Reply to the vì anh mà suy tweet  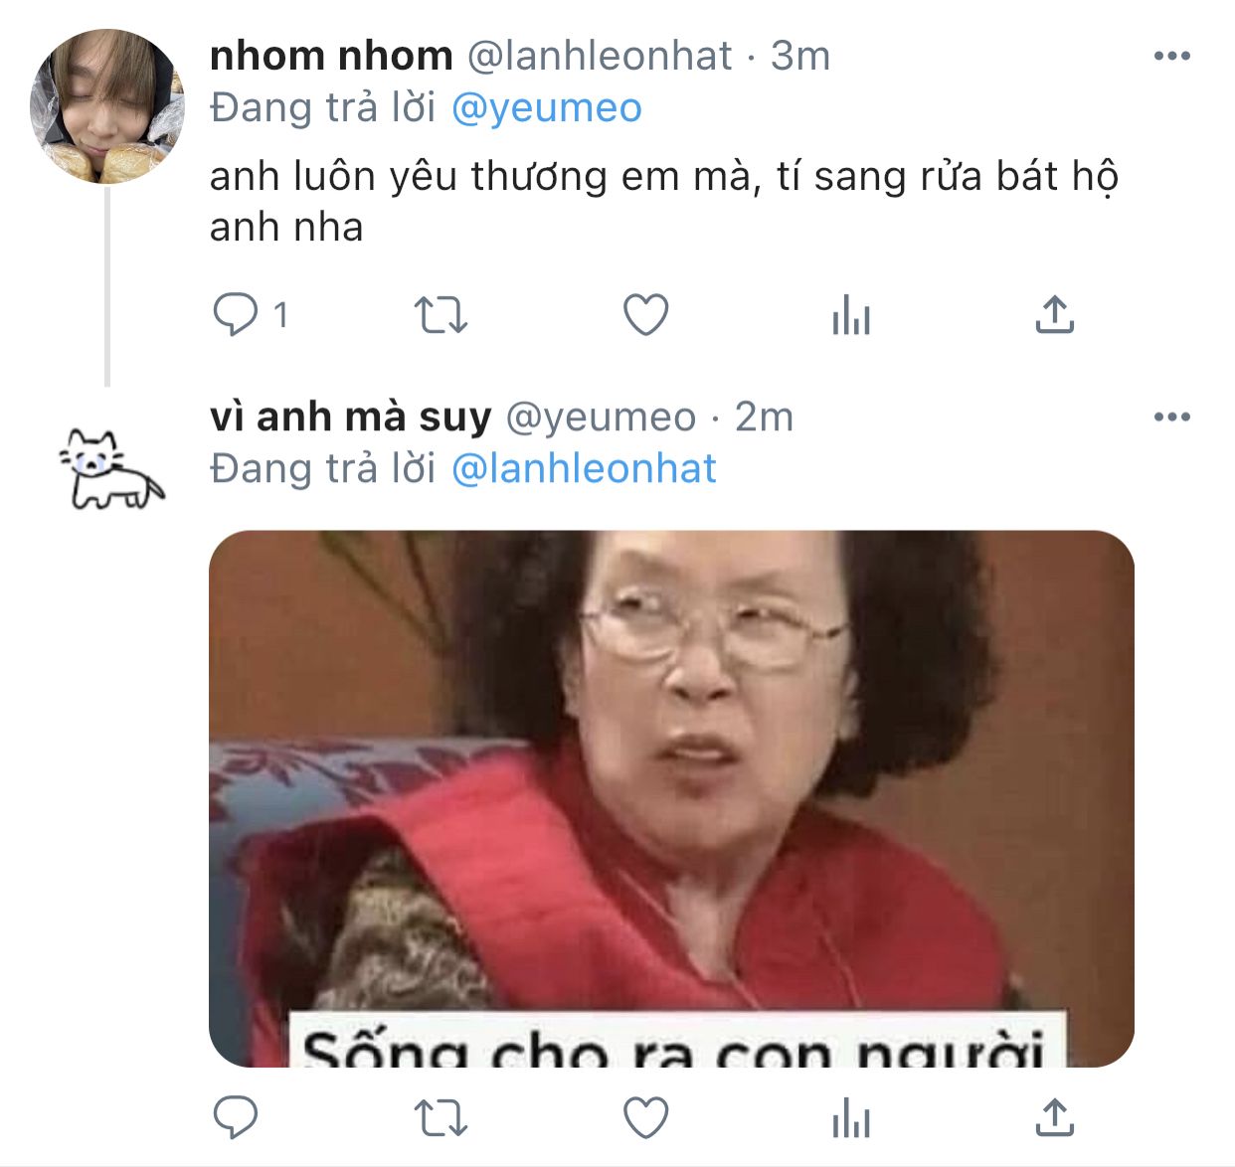click(x=236, y=1117)
